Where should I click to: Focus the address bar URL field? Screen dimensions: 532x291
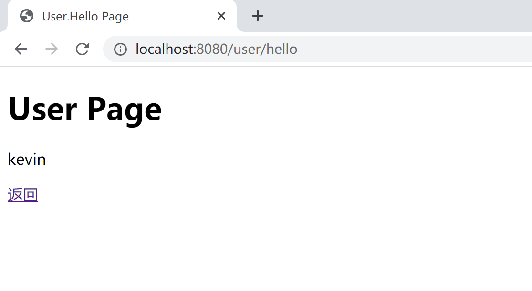click(x=382, y=49)
